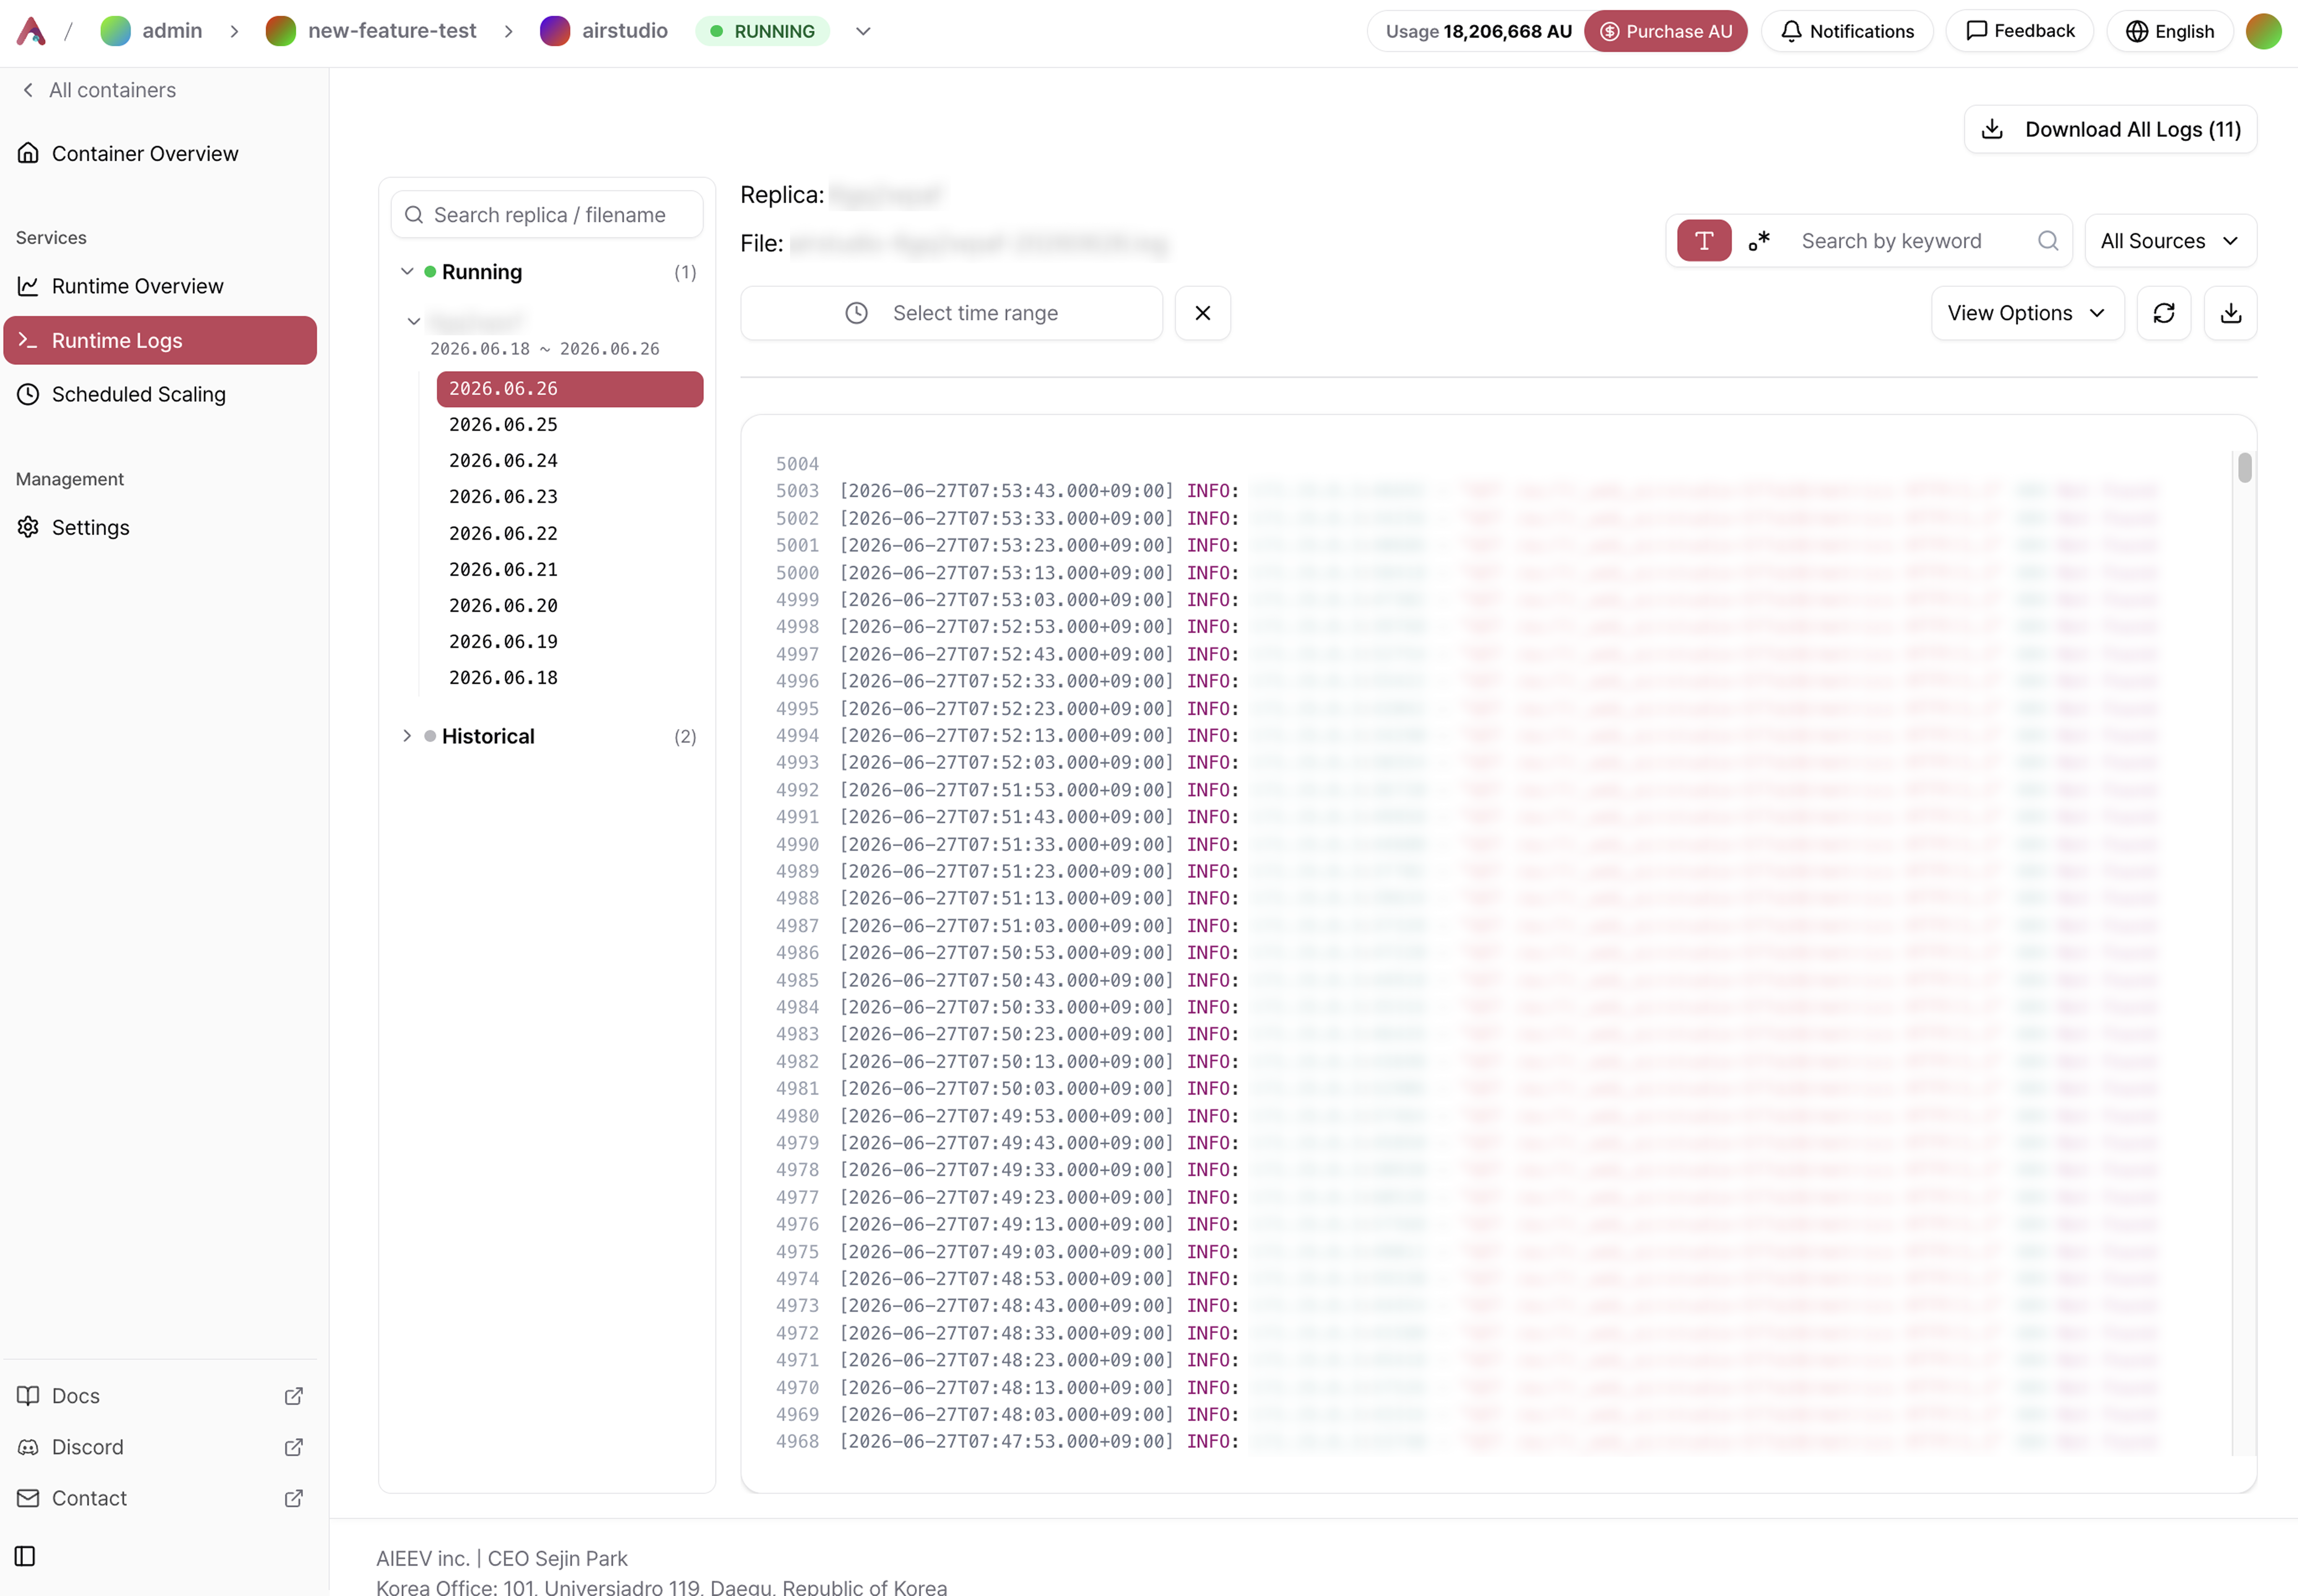Toggle plain text search mode (T)

(x=1704, y=241)
